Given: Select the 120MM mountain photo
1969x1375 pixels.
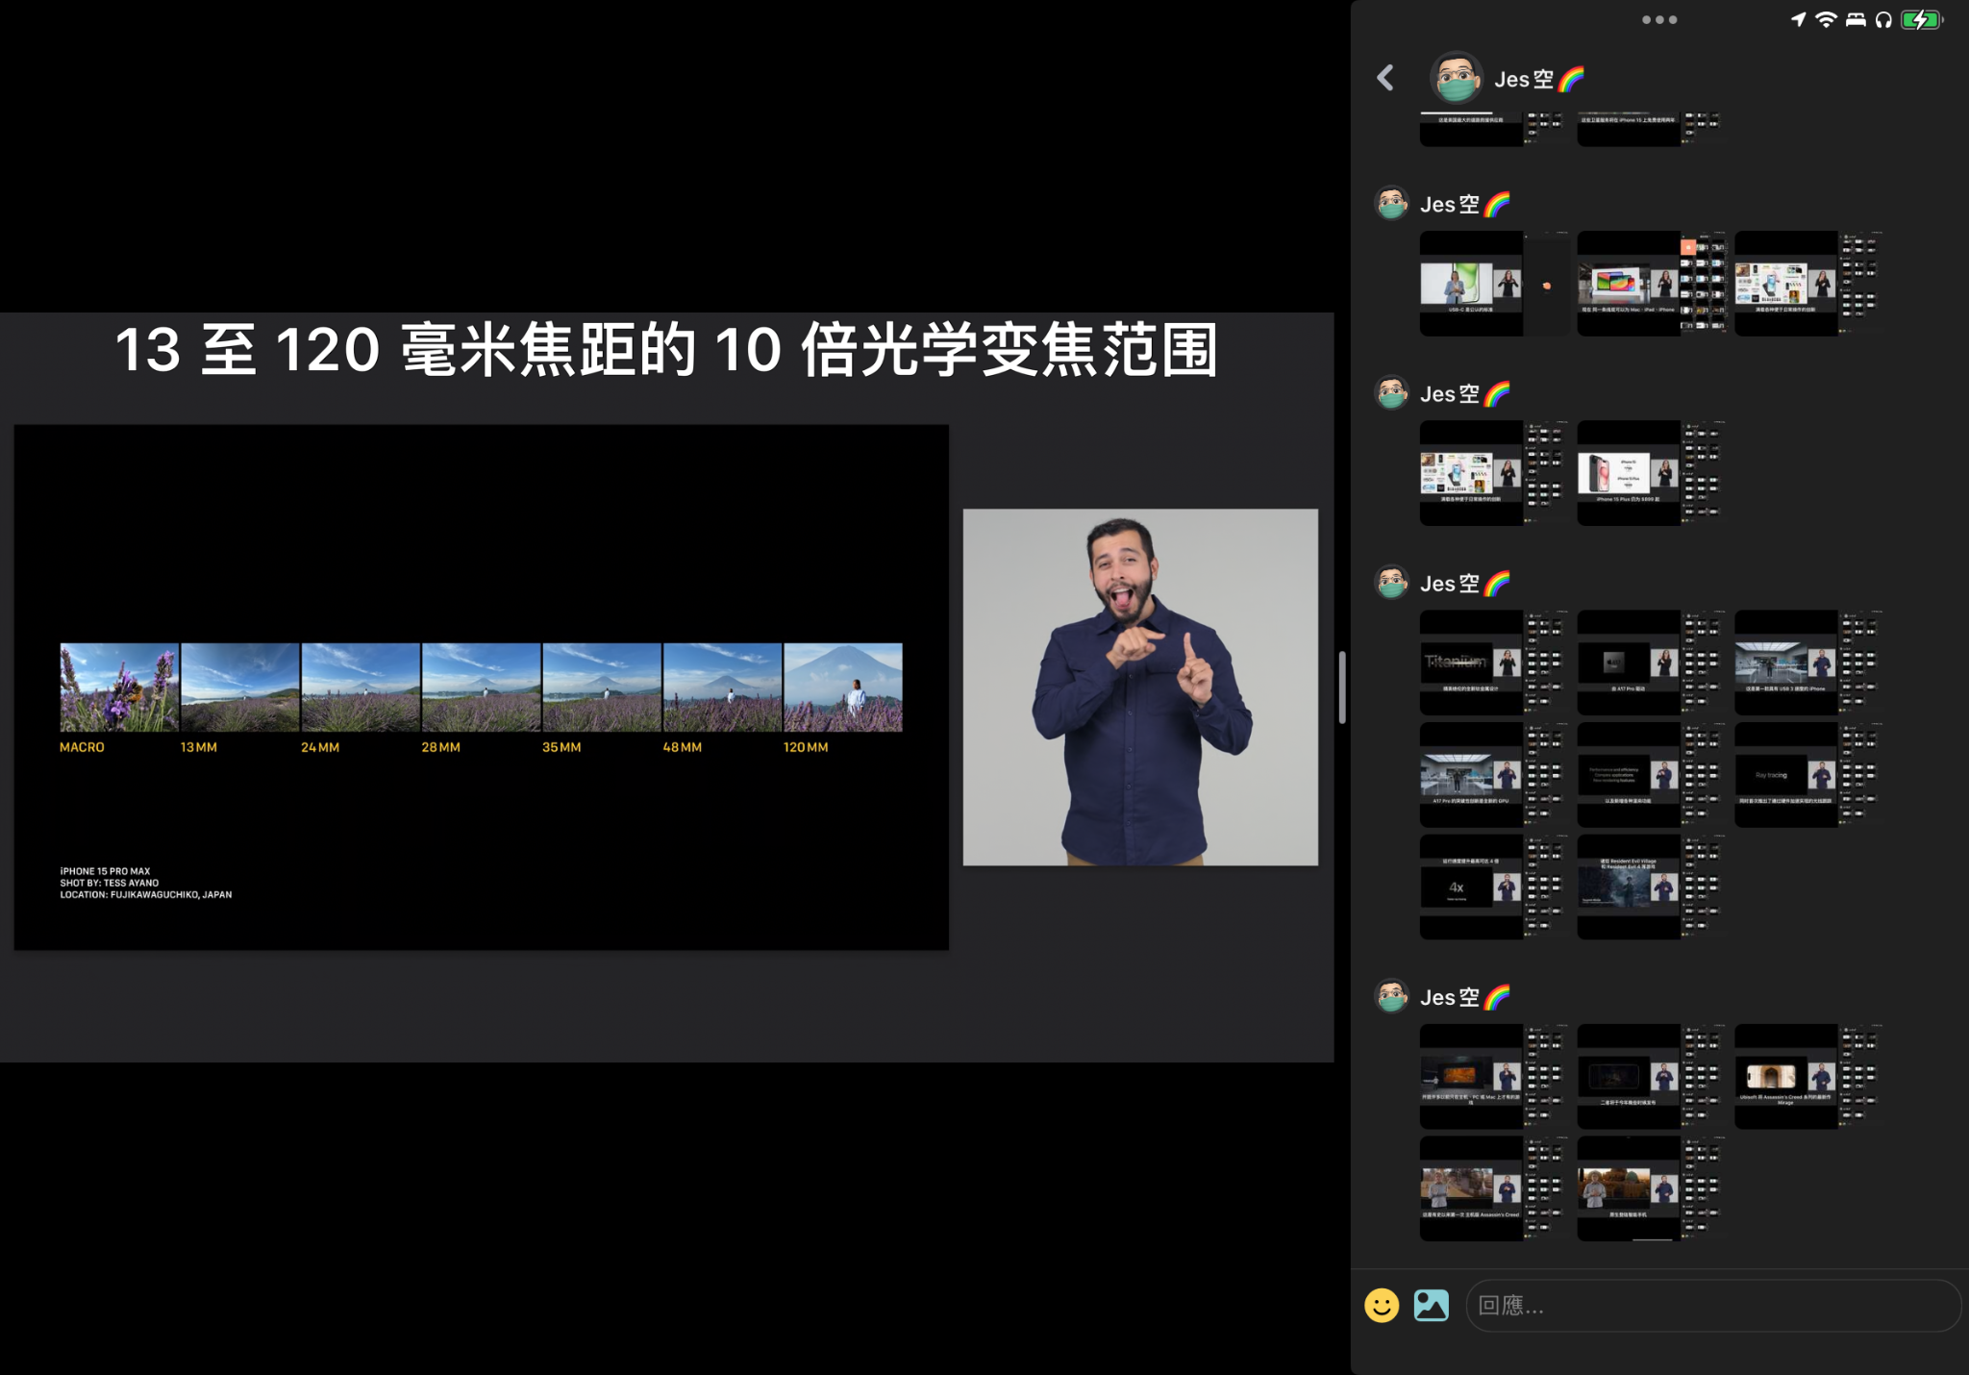Looking at the screenshot, I should click(843, 687).
